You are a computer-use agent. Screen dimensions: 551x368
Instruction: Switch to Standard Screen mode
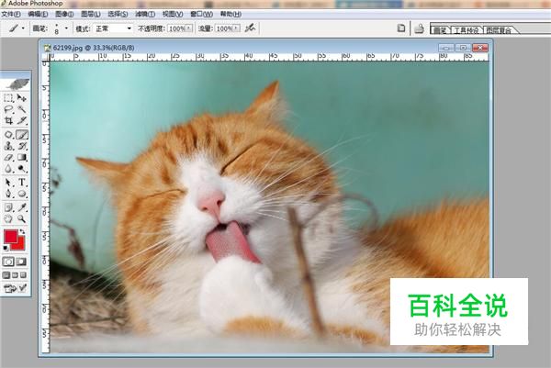point(6,275)
